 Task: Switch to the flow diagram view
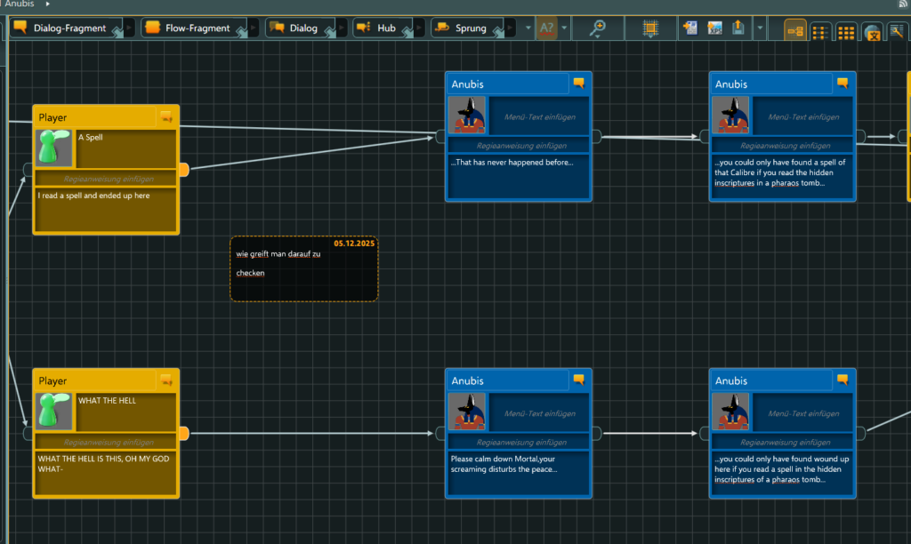(795, 33)
